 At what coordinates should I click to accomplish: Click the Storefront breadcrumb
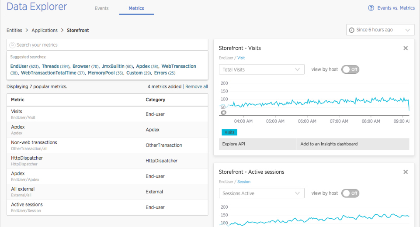78,30
